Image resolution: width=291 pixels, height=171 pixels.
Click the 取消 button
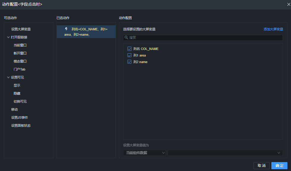[x=262, y=165]
